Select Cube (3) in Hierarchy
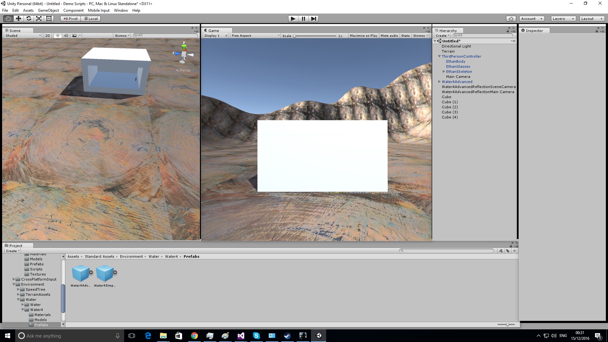This screenshot has height=342, width=608. 450,112
